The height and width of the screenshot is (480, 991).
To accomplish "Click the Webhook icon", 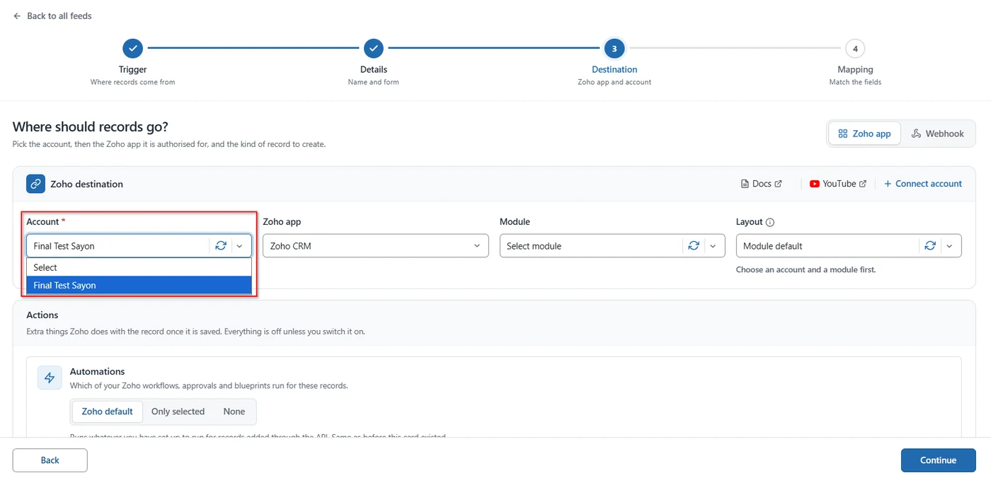I will (916, 134).
